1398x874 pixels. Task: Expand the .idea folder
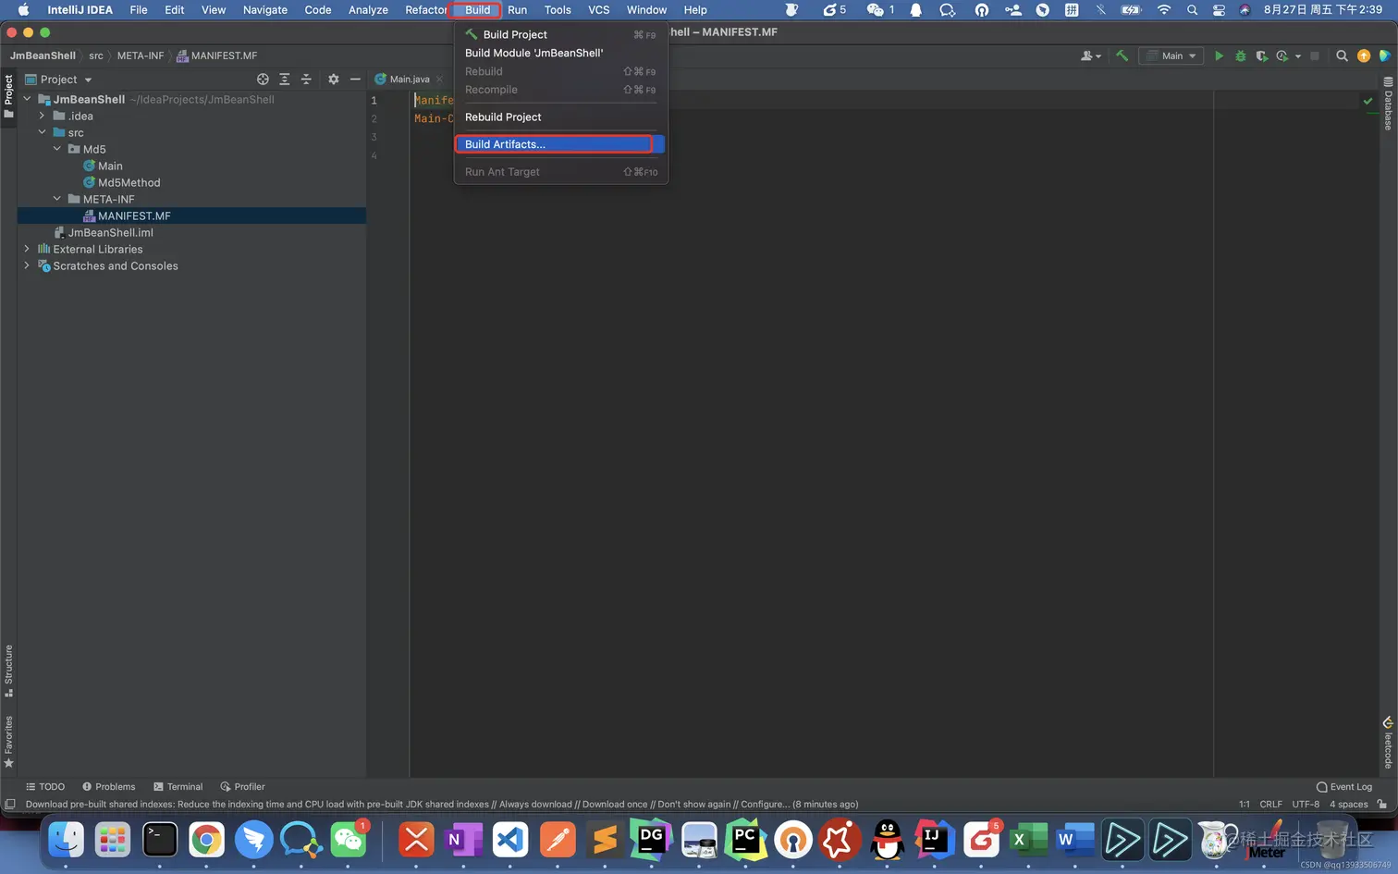pos(42,116)
